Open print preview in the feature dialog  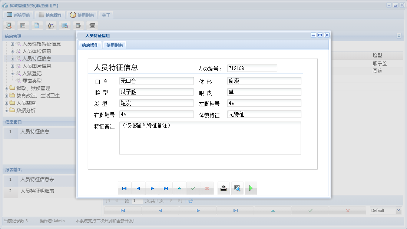click(237, 188)
